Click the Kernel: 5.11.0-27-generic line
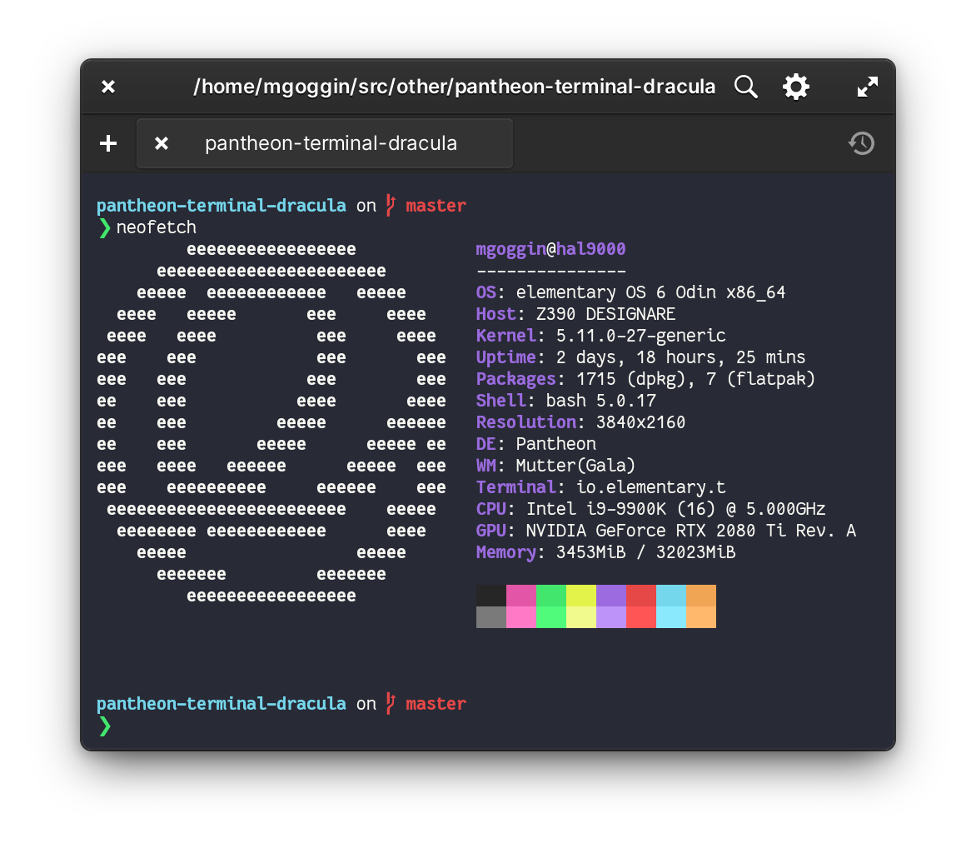Viewport: 976px width, 853px height. tap(600, 336)
